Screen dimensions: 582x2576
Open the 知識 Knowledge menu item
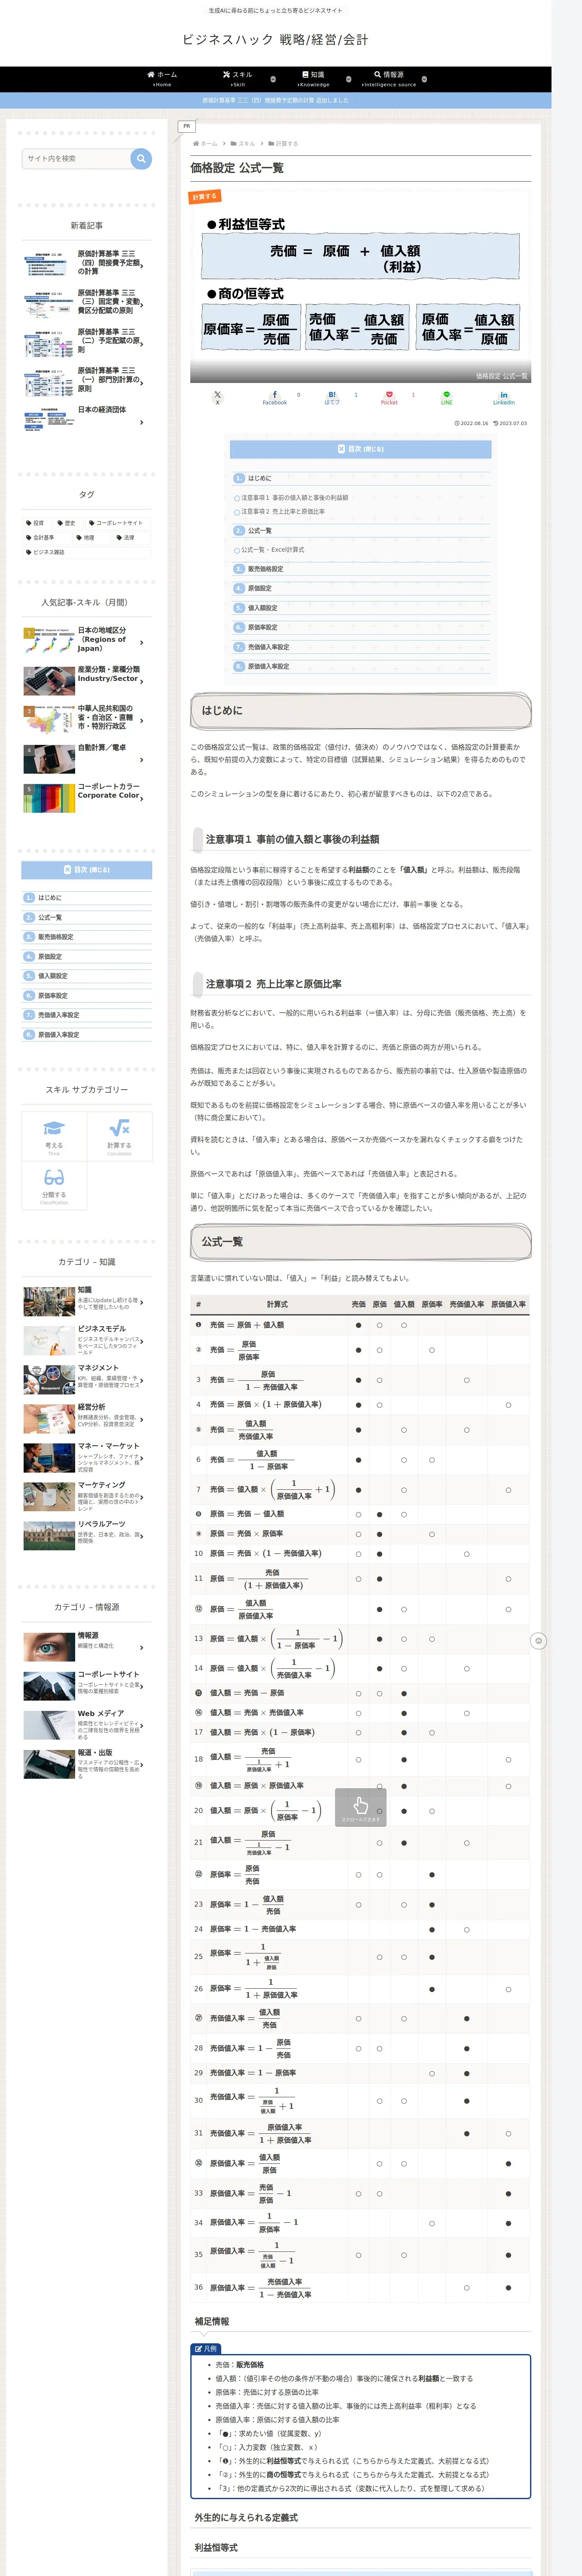[x=313, y=79]
